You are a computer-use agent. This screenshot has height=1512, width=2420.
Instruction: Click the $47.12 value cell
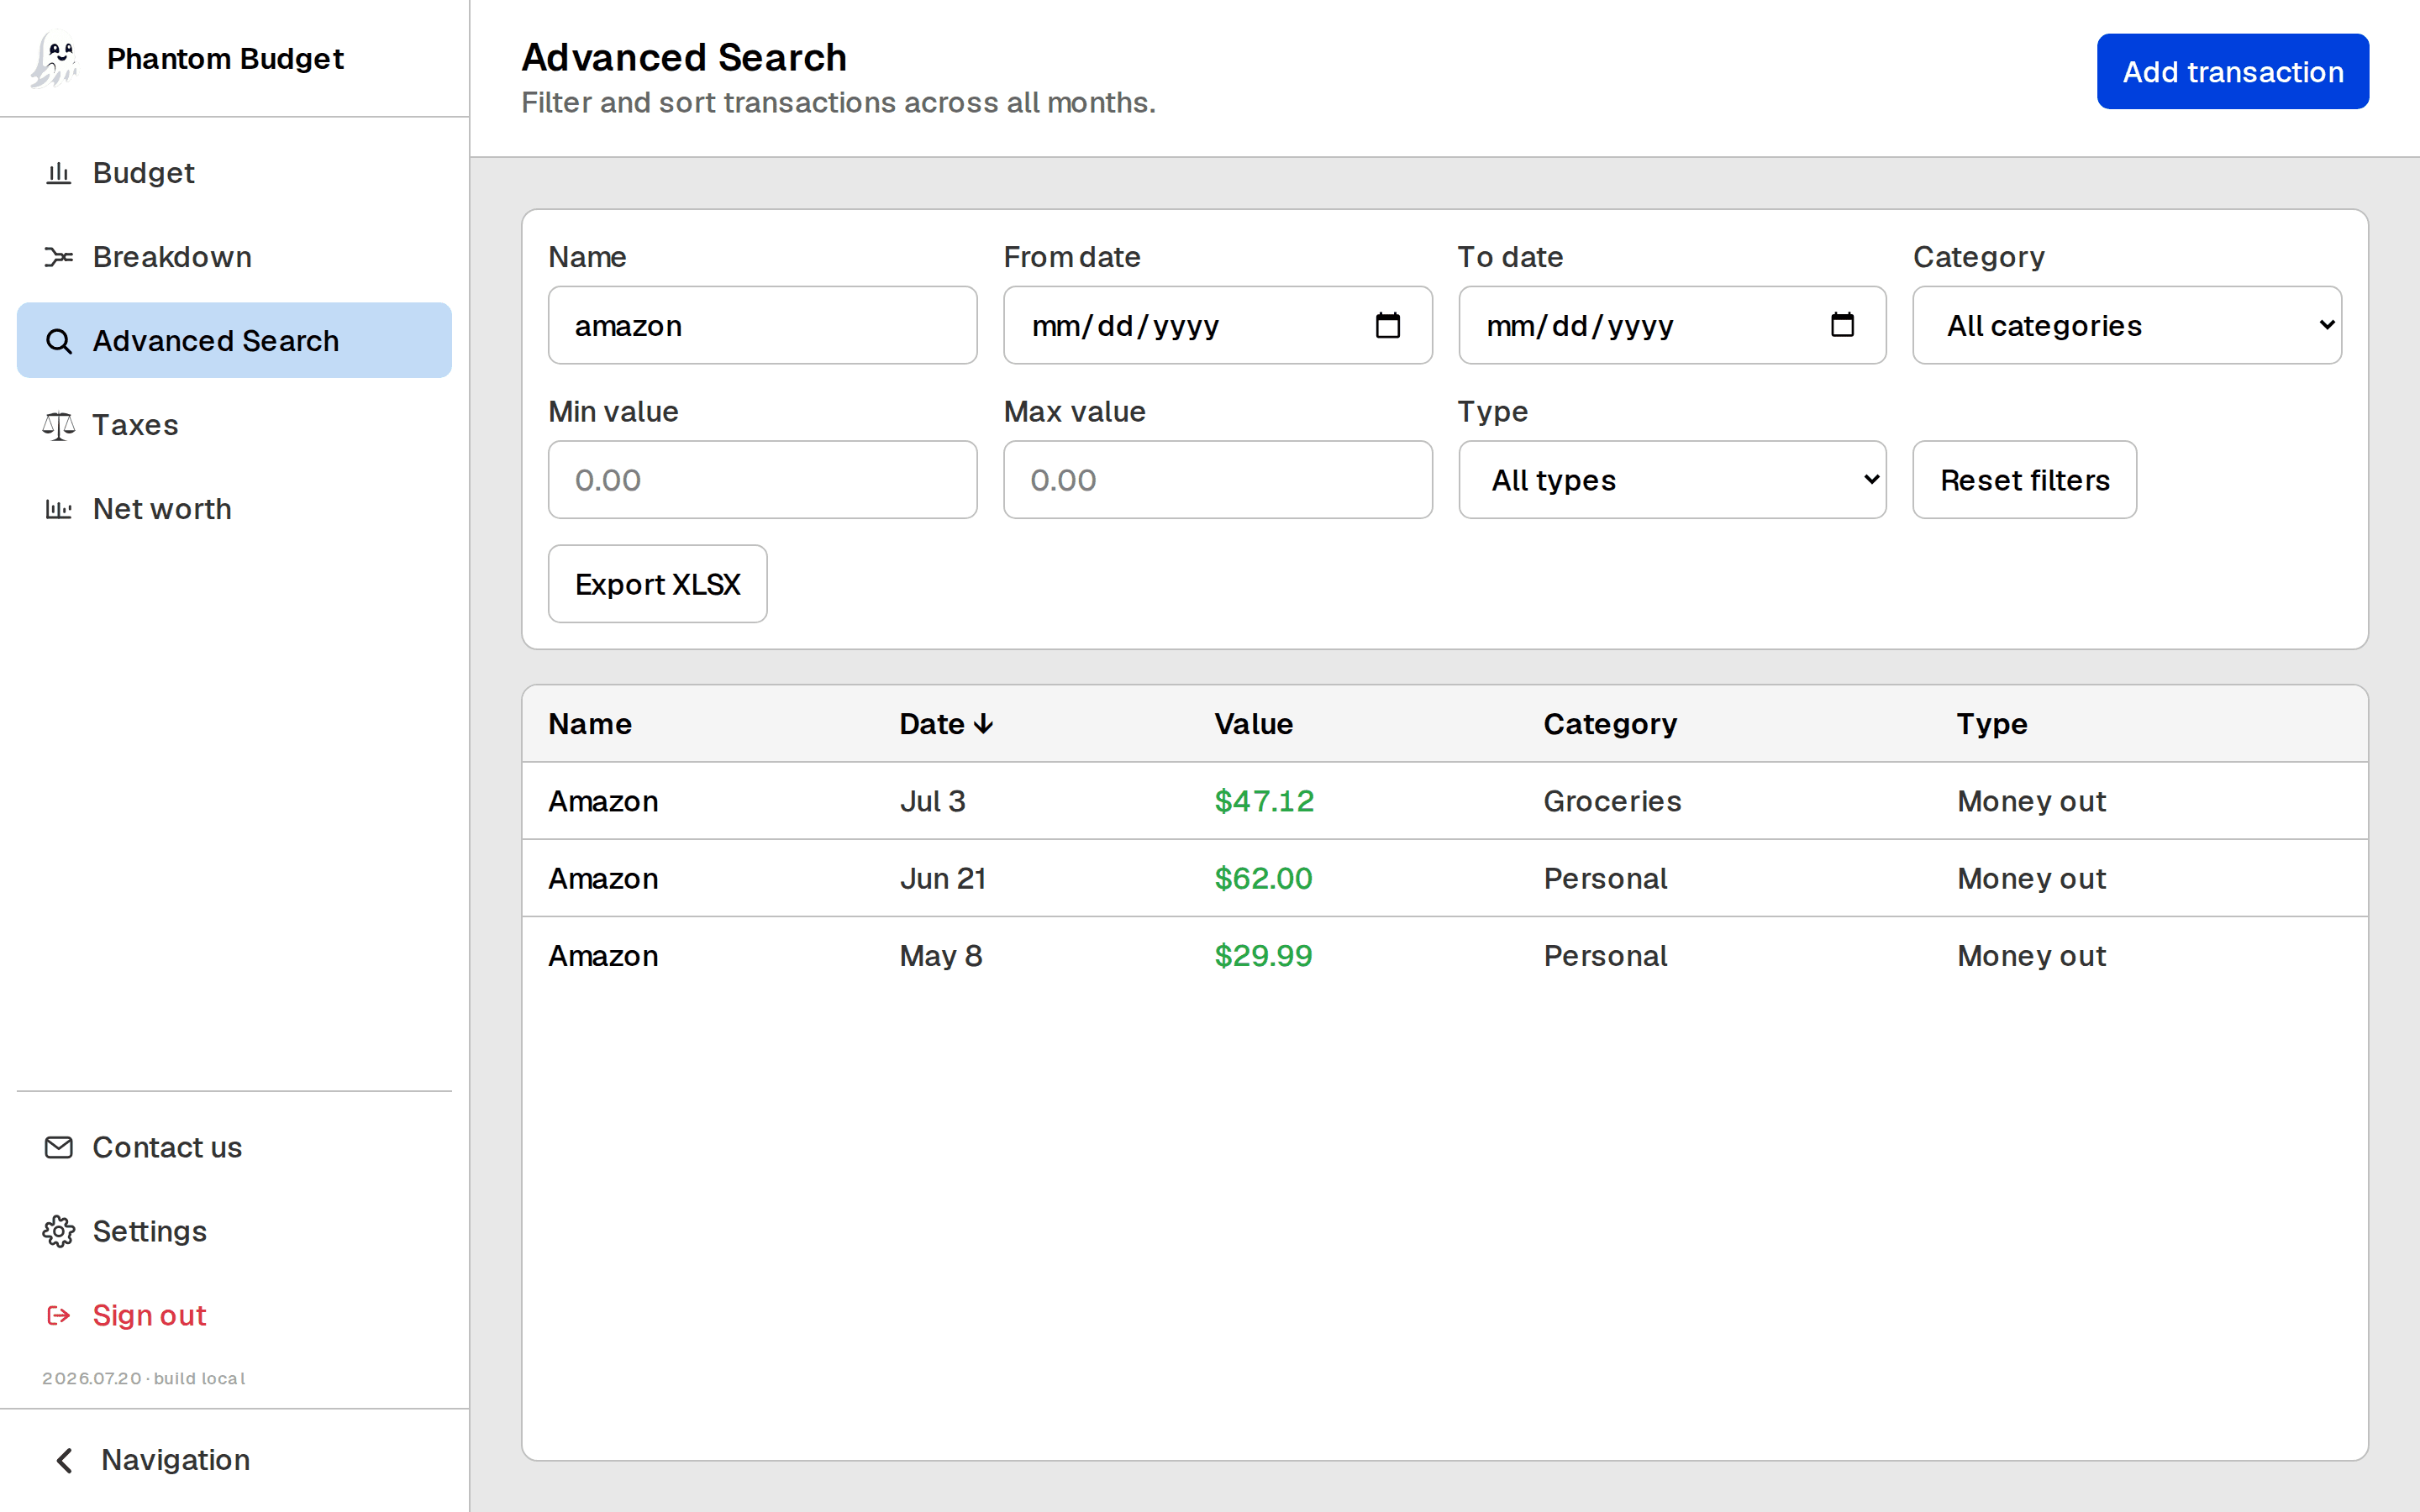pyautogui.click(x=1264, y=801)
